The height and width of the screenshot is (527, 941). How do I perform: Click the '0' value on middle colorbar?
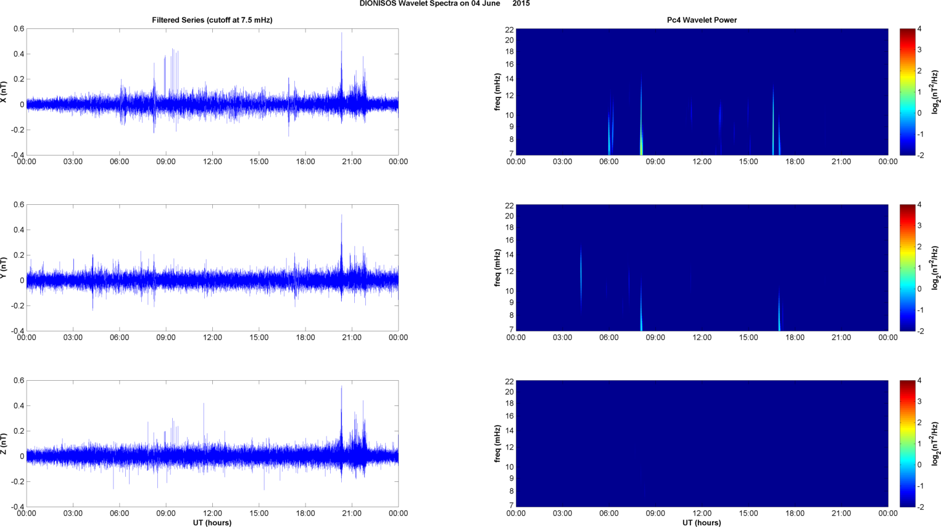pos(919,289)
